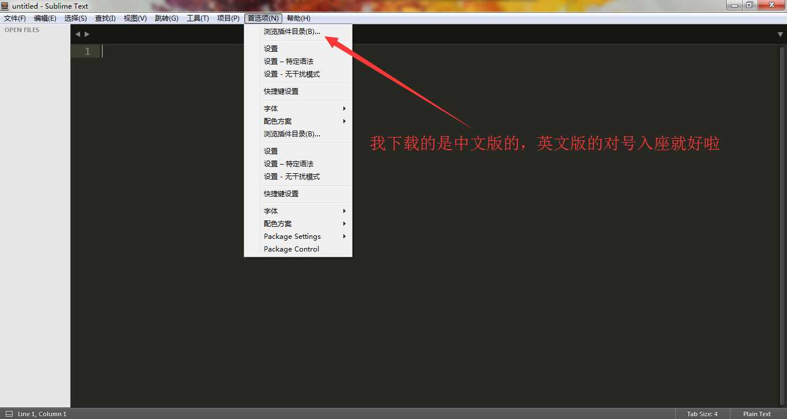Open the 帮助(H) menu
Viewport: 787px width, 419px height.
click(298, 18)
